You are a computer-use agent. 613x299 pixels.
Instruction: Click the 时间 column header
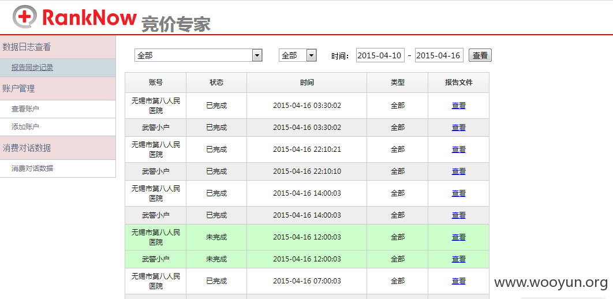[307, 83]
